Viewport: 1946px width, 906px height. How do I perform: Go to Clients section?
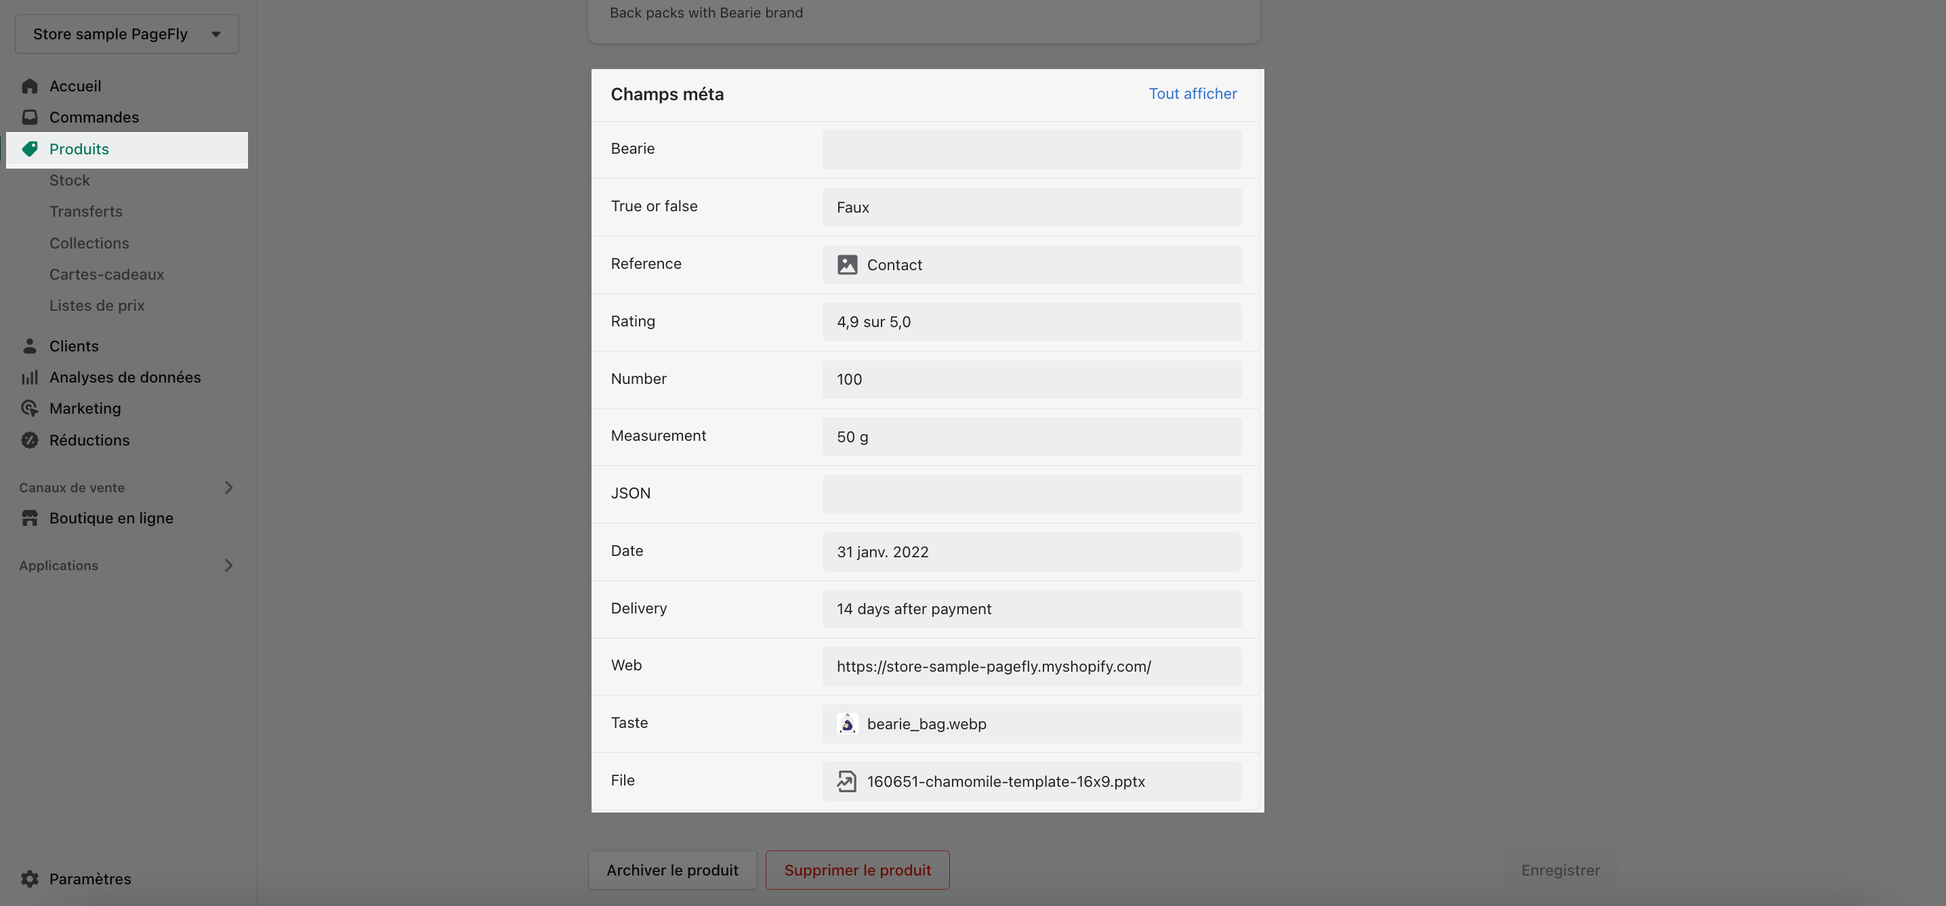pyautogui.click(x=74, y=346)
